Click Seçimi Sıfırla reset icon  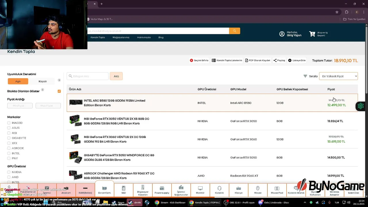(x=191, y=60)
